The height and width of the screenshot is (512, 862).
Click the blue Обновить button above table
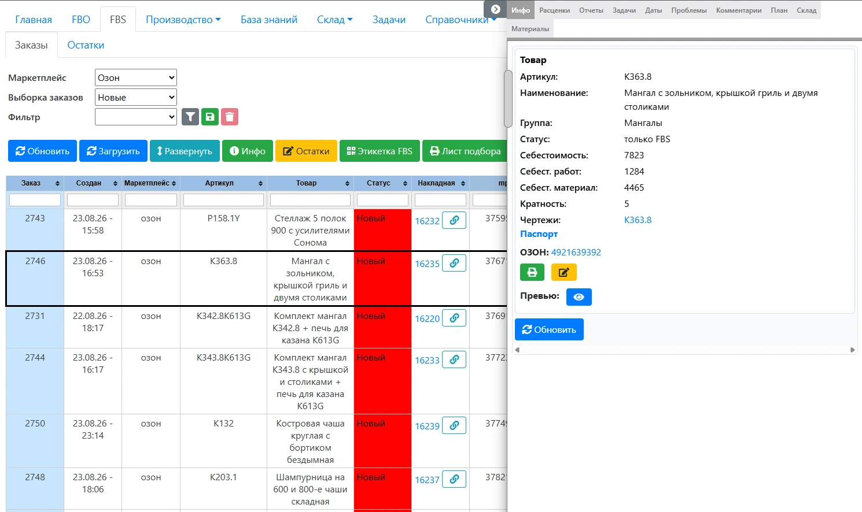click(x=43, y=151)
